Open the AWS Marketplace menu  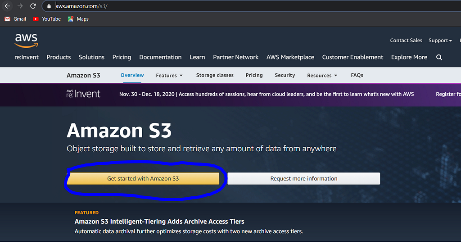290,57
